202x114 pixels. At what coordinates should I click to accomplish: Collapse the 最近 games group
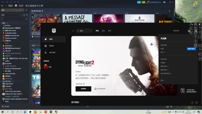coord(2,23)
